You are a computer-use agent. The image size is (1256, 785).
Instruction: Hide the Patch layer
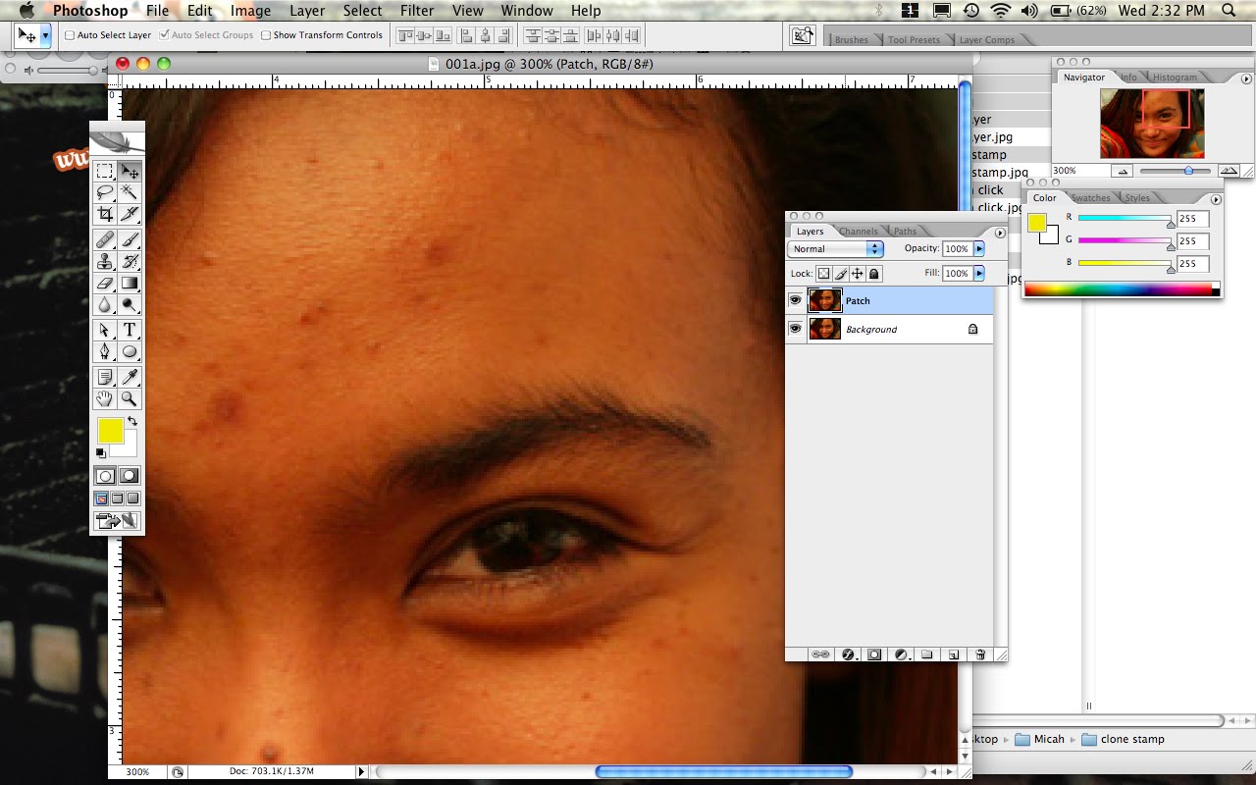pos(796,300)
